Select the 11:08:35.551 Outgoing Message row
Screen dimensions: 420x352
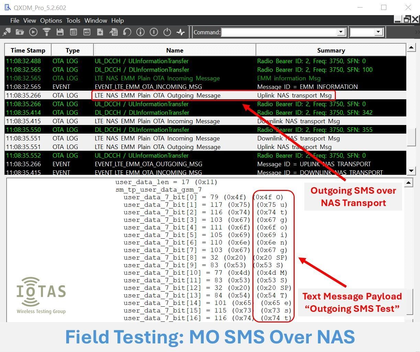pos(205,147)
